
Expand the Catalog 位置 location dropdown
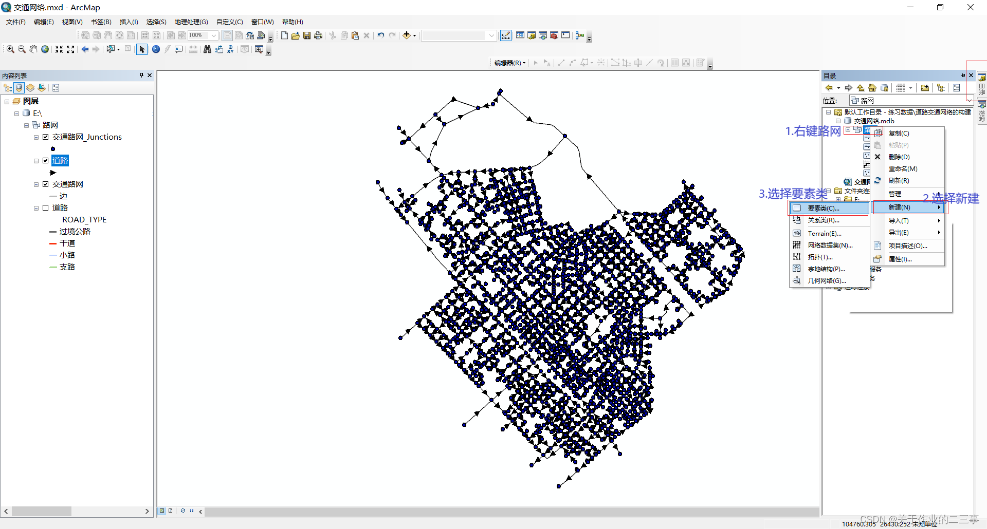970,100
